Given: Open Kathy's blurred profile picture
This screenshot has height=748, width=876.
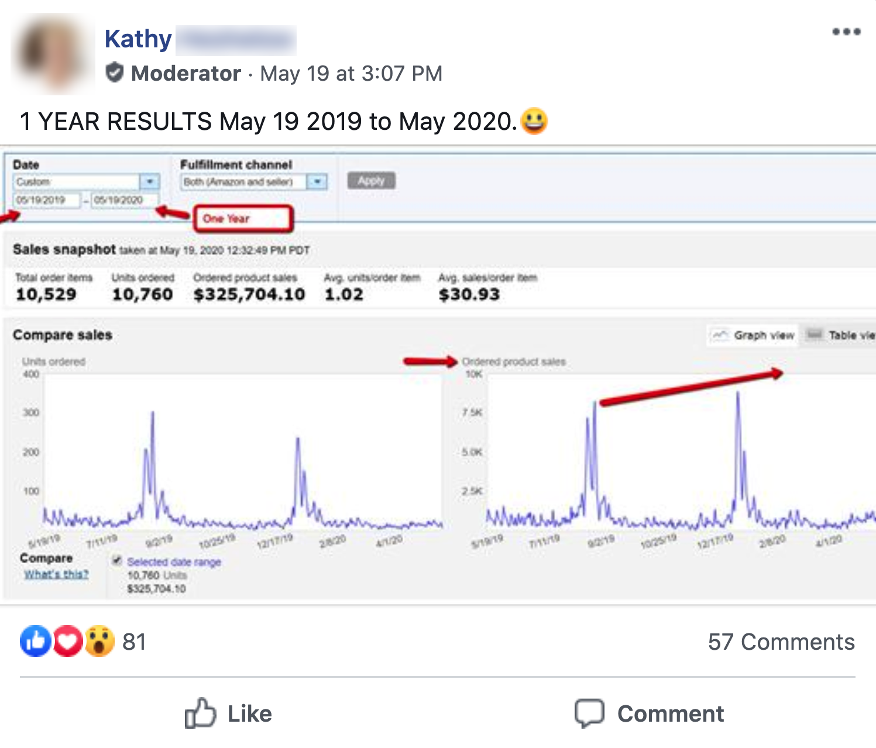Looking at the screenshot, I should 53,54.
